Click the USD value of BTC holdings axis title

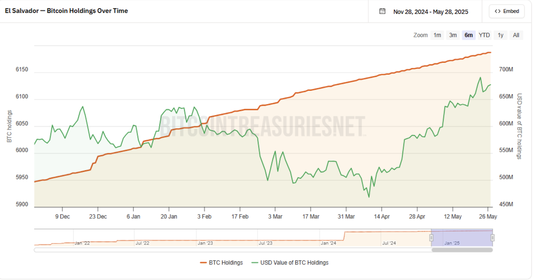(519, 126)
